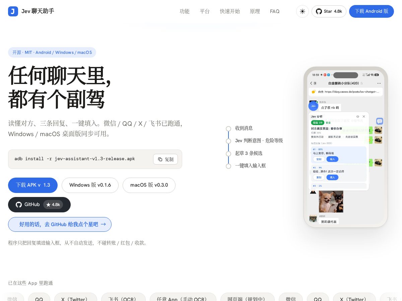Click 填入 under reply #2 哈哈

[x=332, y=177]
